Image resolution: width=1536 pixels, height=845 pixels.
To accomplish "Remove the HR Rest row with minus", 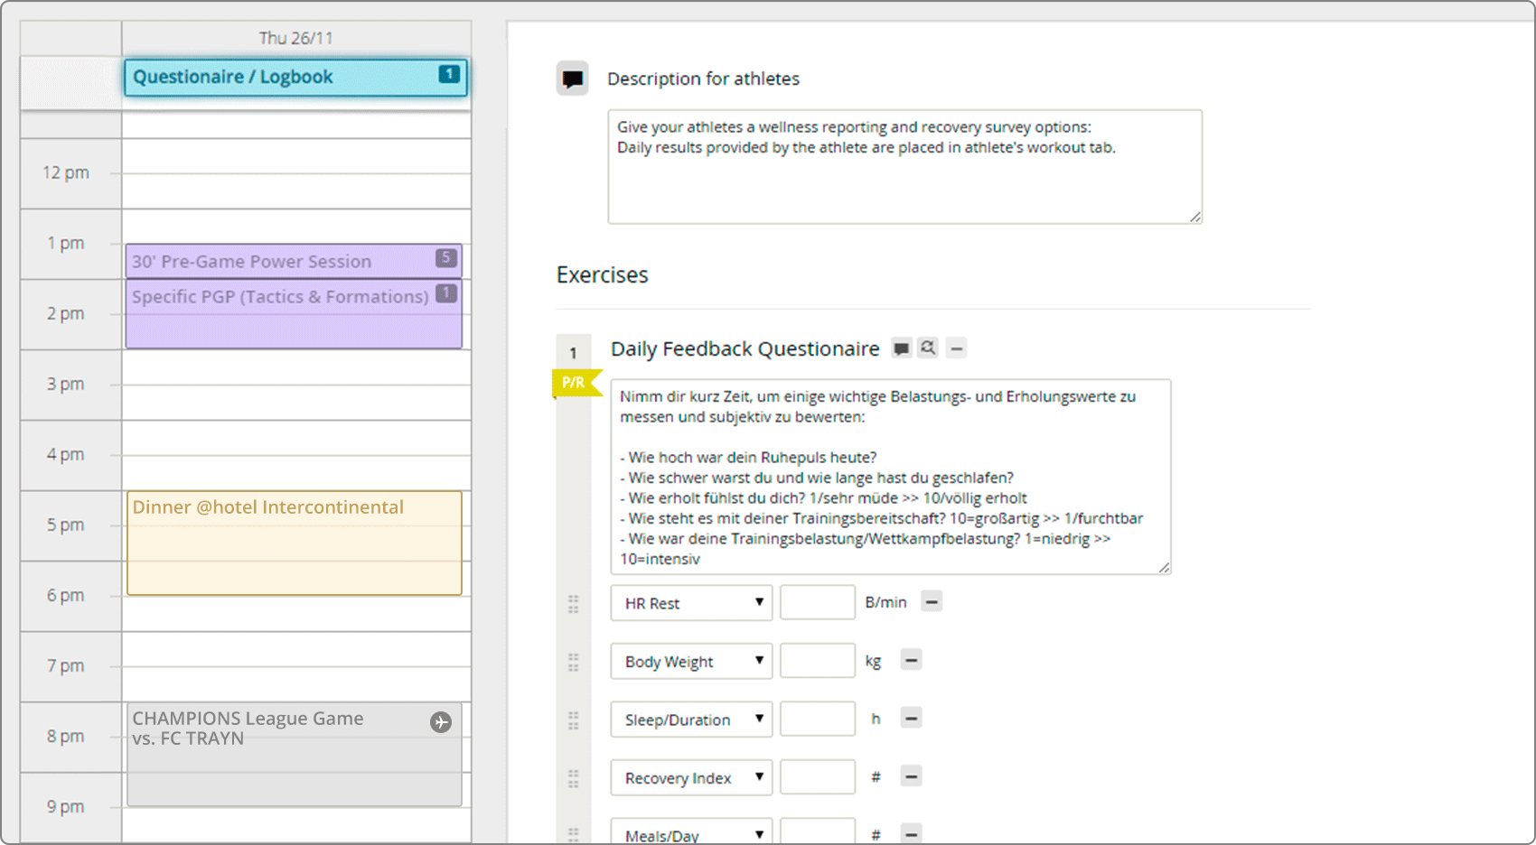I will [932, 601].
